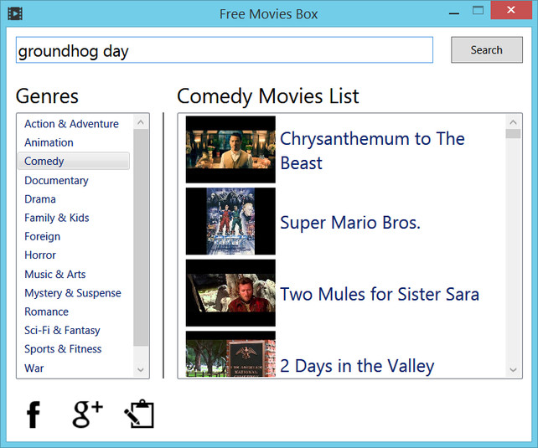The width and height of the screenshot is (538, 448).
Task: Click the genres list scroll-down arrow
Action: (x=141, y=369)
